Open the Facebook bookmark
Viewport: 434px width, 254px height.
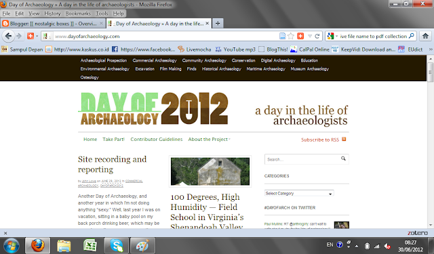[x=144, y=49]
